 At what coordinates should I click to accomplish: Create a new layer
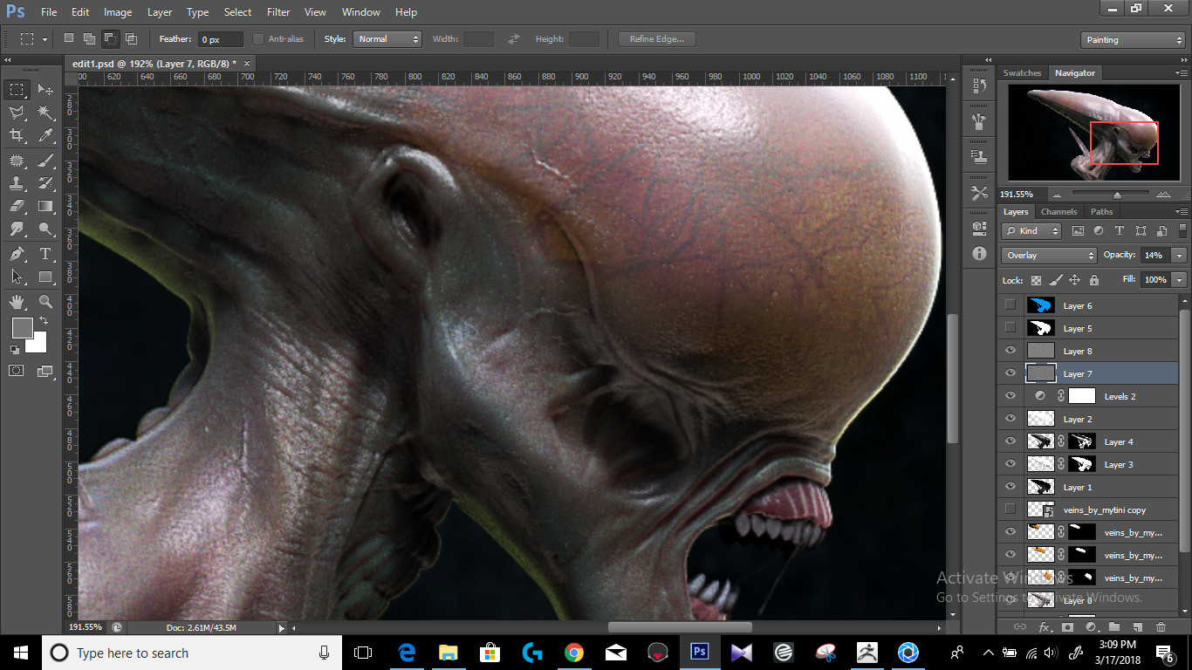[1137, 627]
